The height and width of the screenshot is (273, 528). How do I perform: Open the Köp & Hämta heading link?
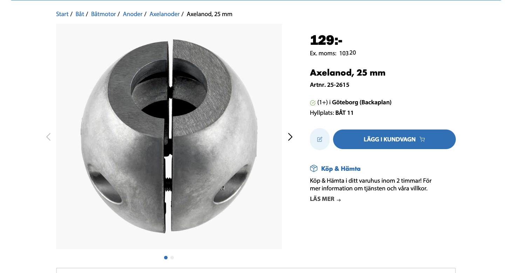340,169
